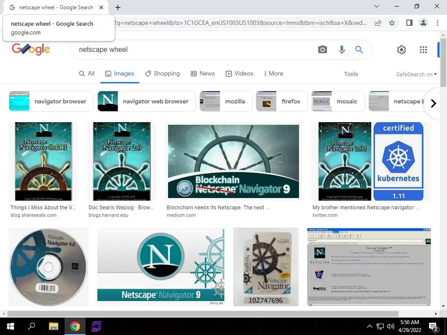Open twitter.com source link

tap(325, 215)
